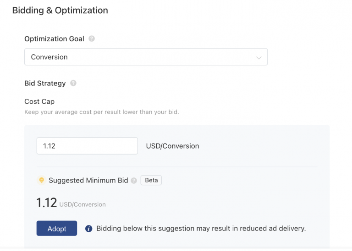Select the Cost Cap strategy label

(39, 101)
